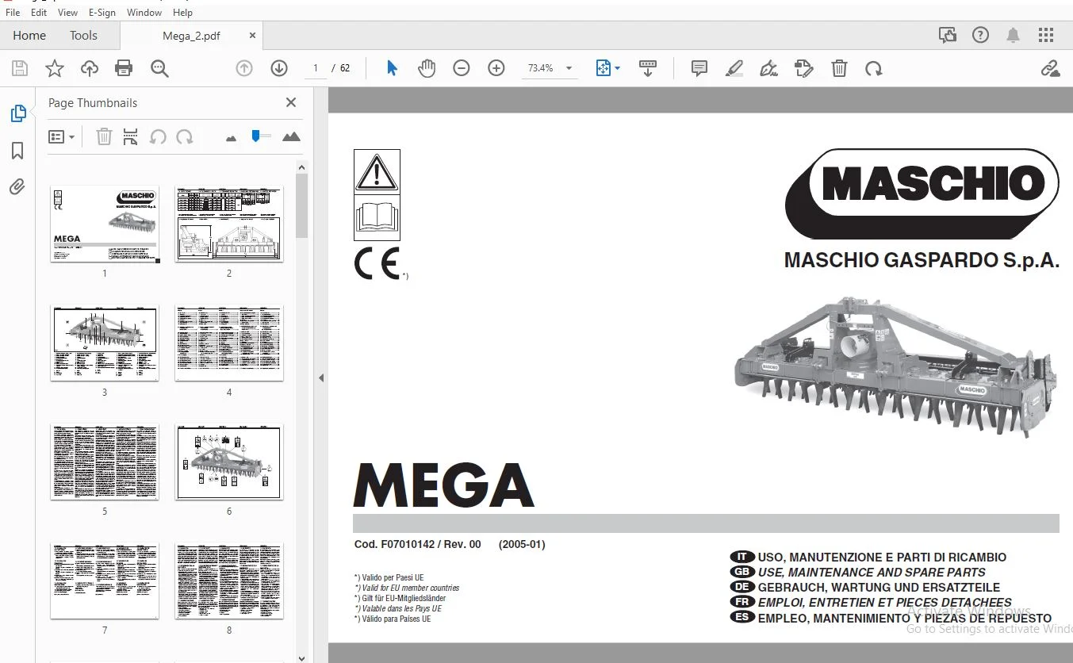
Task: Reduce thumbnail size with small mountain icon
Action: pyautogui.click(x=231, y=138)
